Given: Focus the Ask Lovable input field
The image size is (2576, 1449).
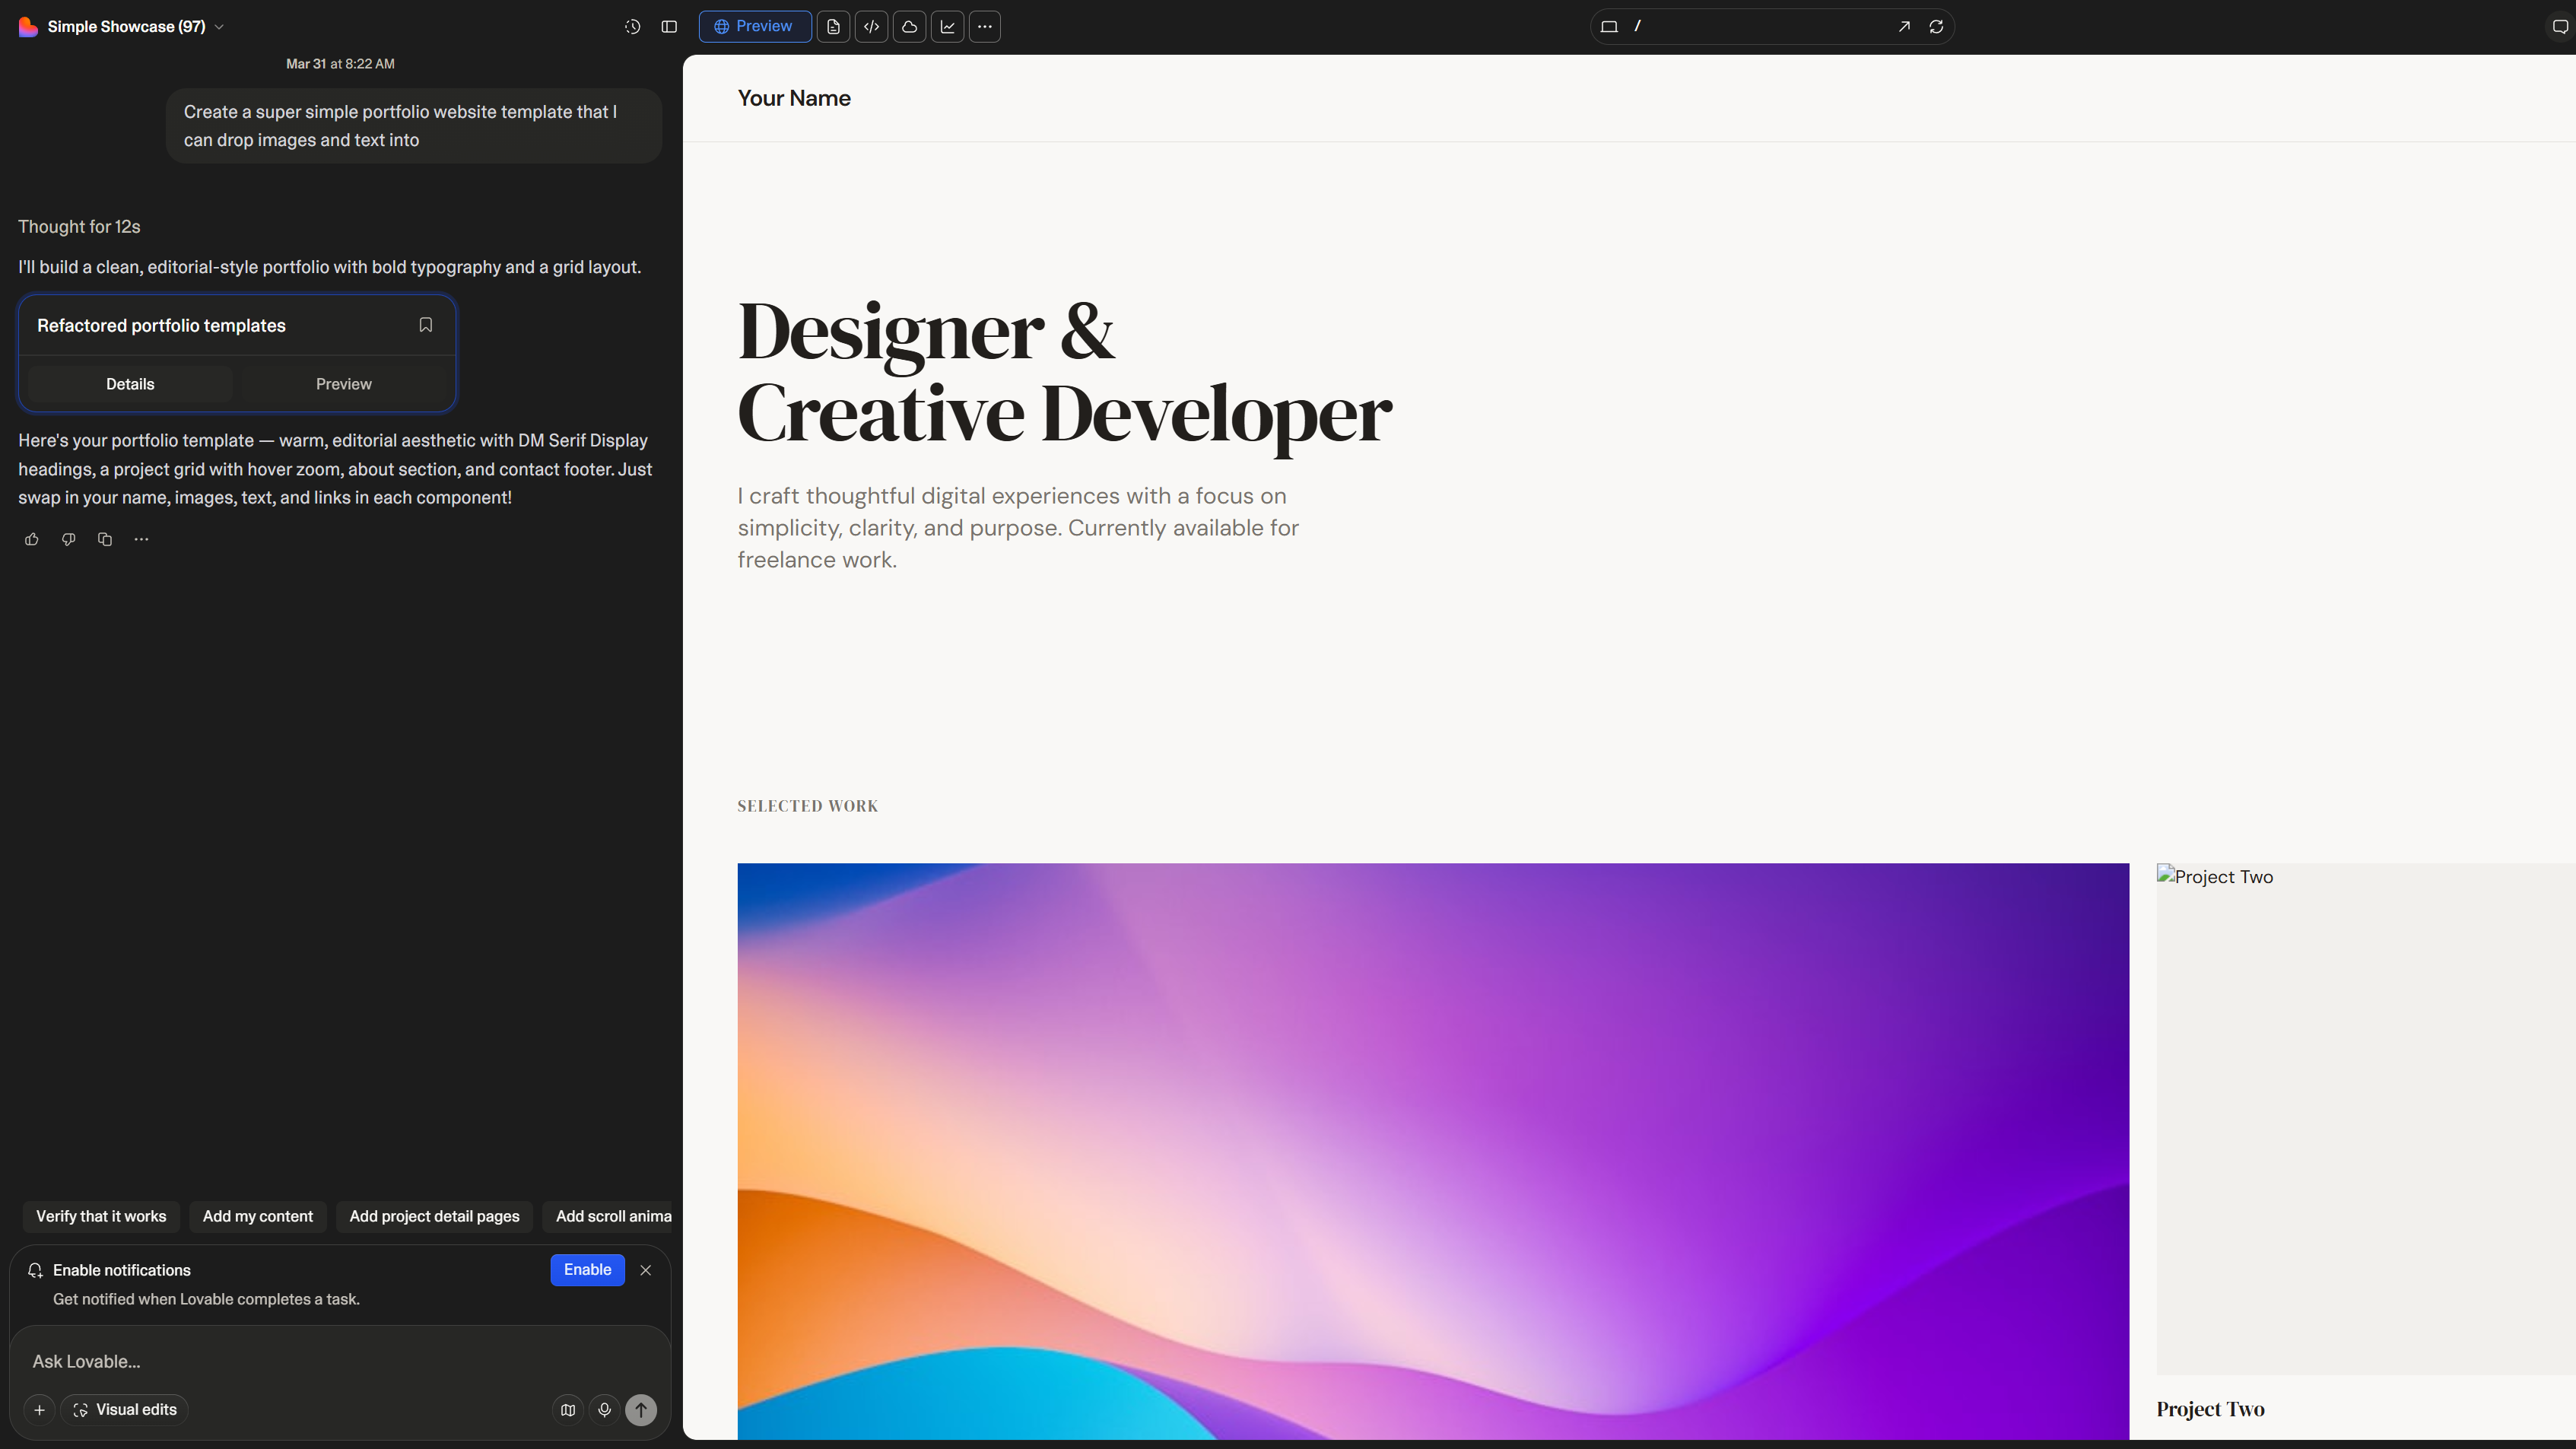Looking at the screenshot, I should tap(340, 1361).
